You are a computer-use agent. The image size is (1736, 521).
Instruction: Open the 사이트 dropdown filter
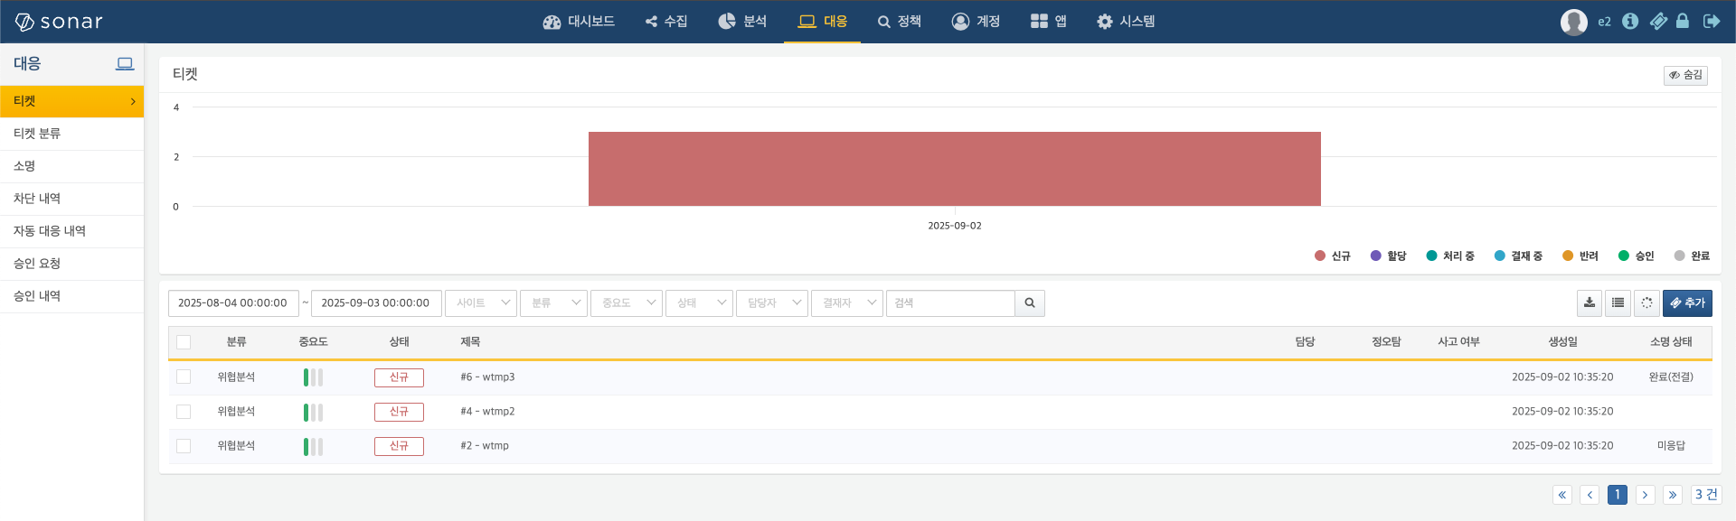click(481, 303)
